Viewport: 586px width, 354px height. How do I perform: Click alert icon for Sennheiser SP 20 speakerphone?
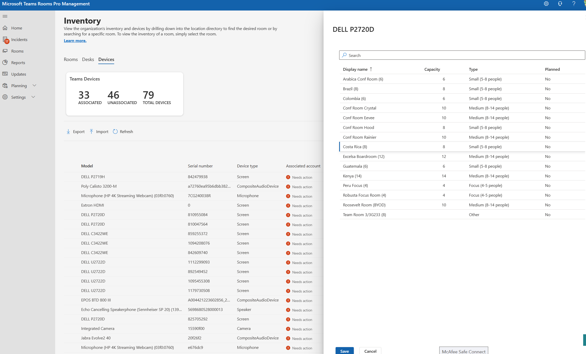click(288, 310)
